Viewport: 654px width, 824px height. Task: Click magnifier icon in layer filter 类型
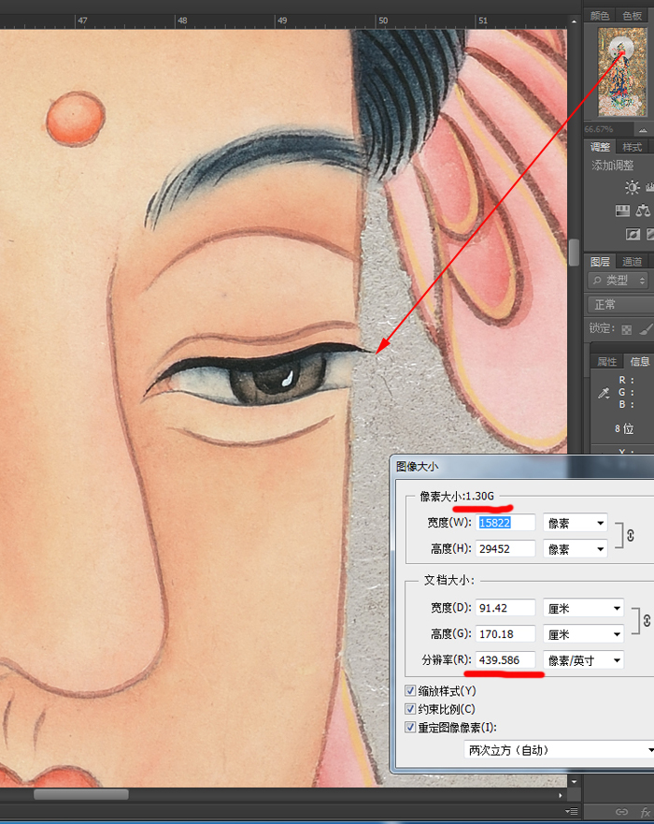(x=597, y=281)
